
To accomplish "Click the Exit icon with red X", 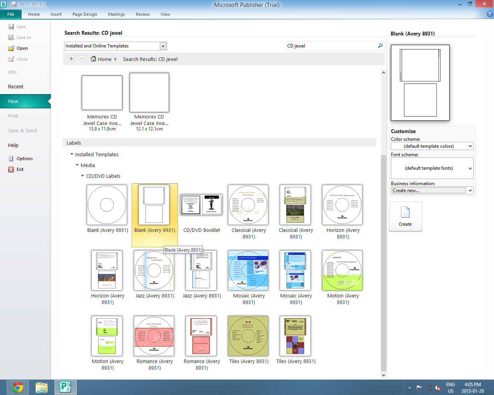I will point(12,169).
